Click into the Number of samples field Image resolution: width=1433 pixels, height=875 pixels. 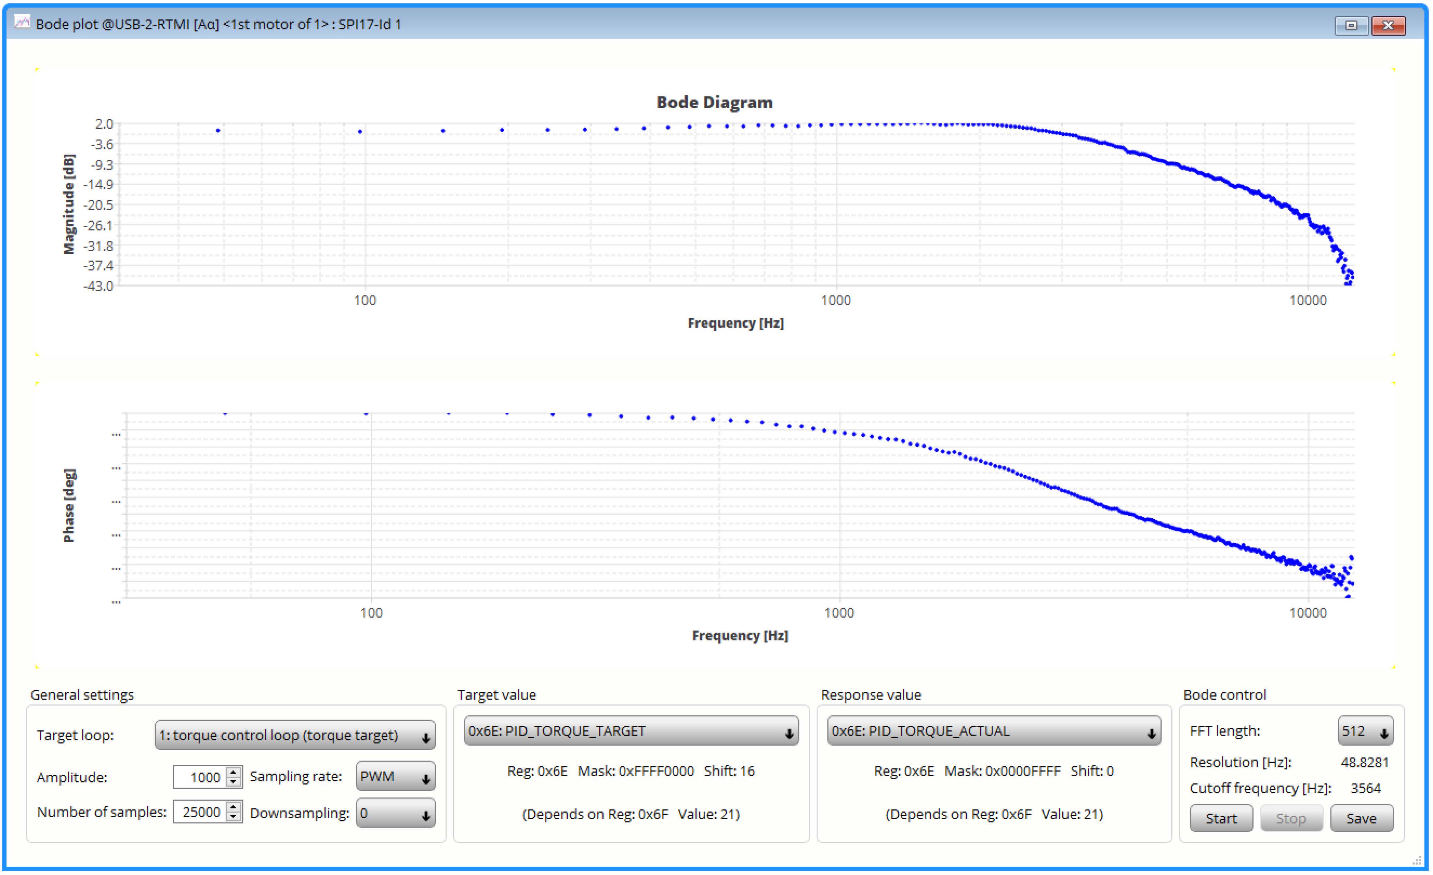200,812
